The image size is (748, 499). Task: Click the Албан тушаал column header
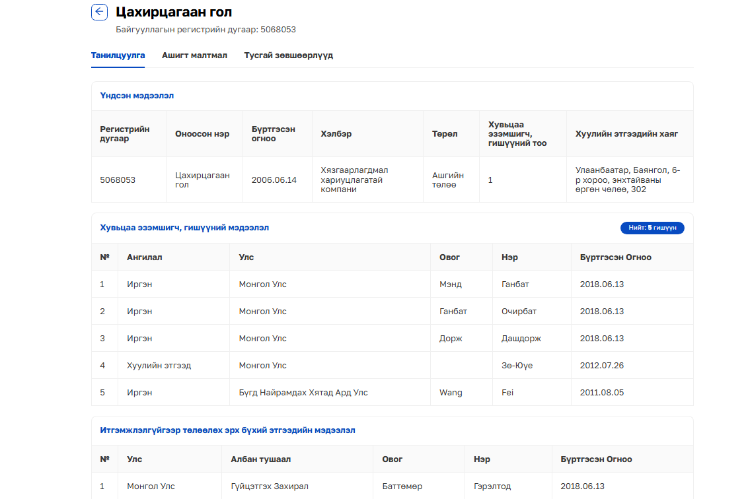(260, 459)
